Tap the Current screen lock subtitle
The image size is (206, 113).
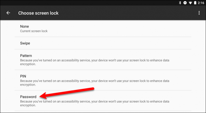(34, 31)
